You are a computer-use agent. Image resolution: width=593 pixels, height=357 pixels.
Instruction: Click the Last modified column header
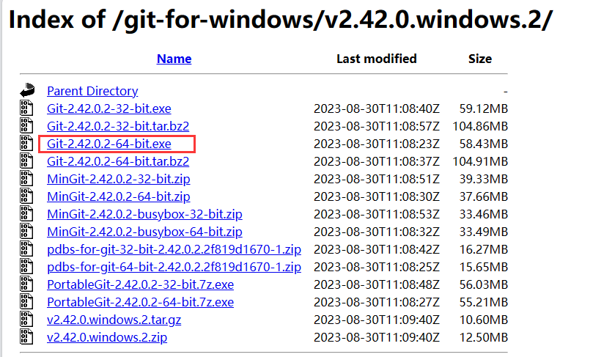tap(377, 59)
